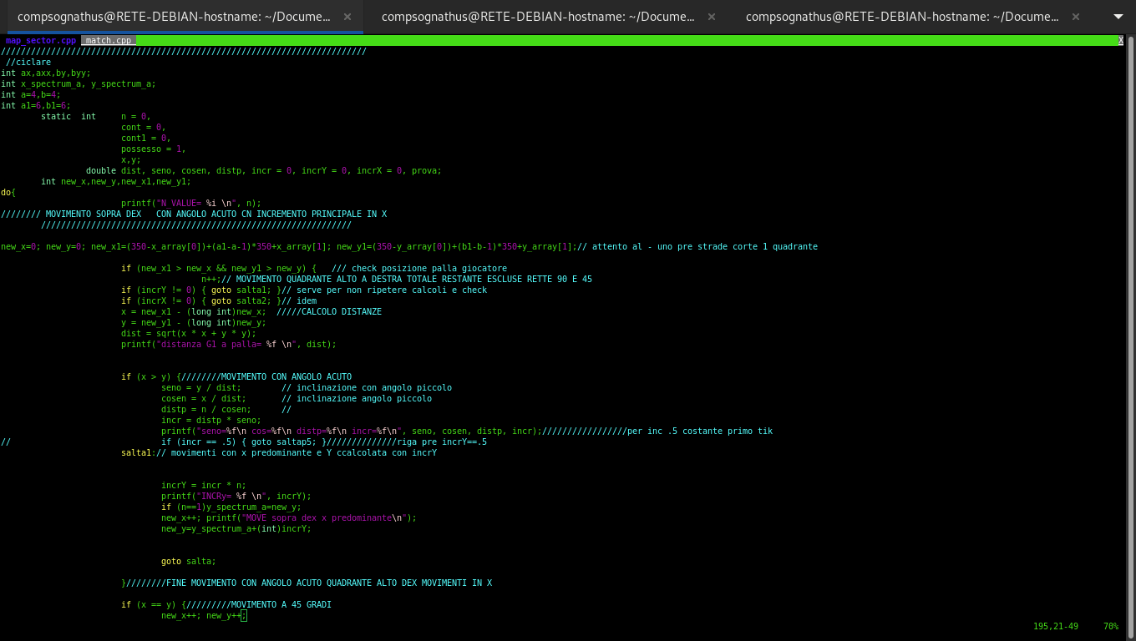Close the last terminal tab
Image resolution: width=1136 pixels, height=641 pixels.
pyautogui.click(x=1076, y=17)
